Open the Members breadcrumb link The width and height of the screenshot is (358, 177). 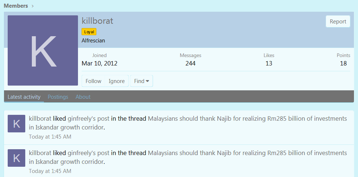16,6
